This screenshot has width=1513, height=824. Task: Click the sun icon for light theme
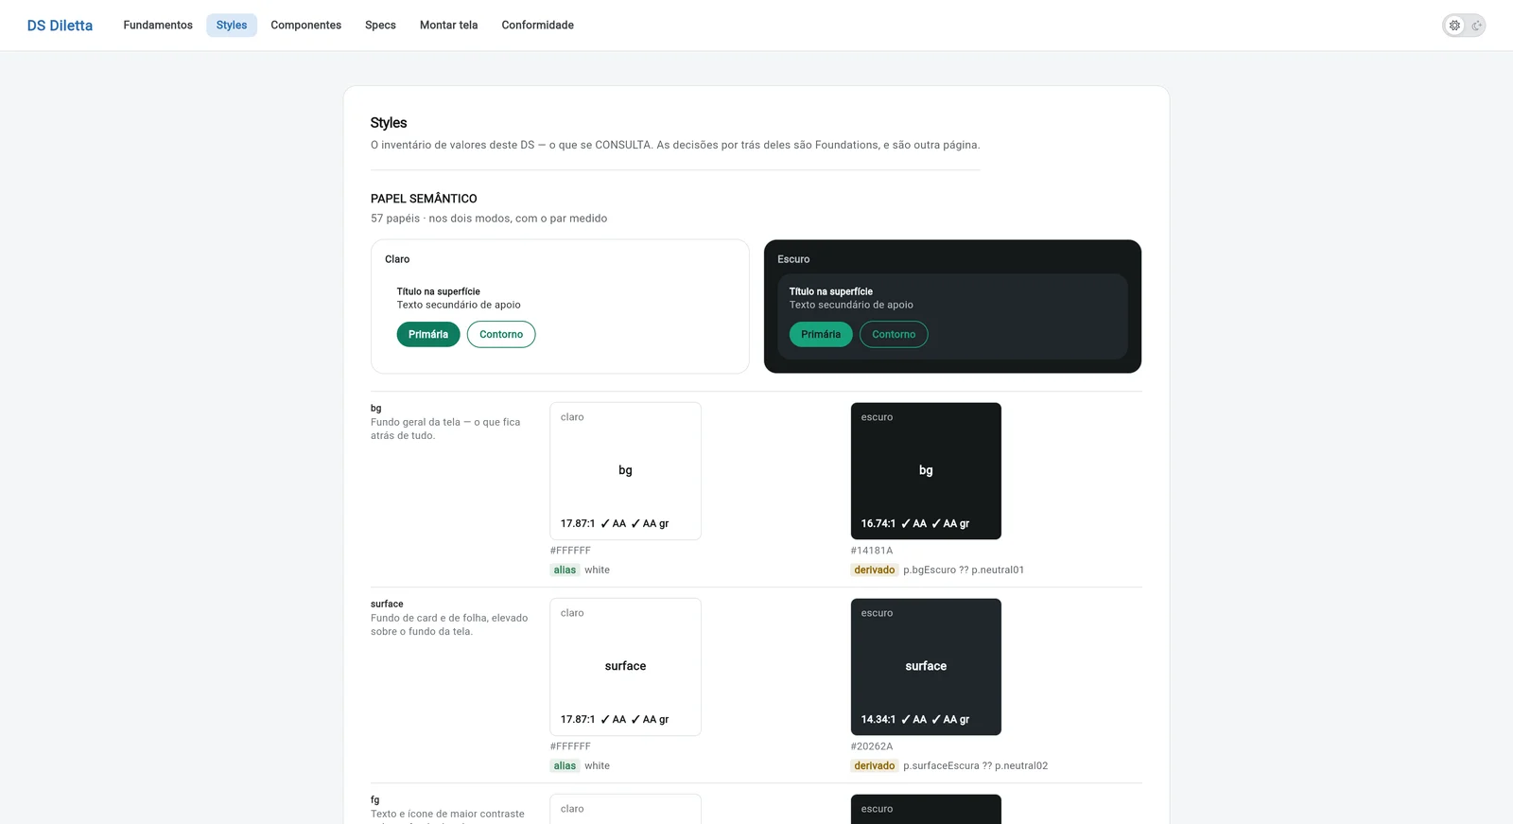click(1454, 26)
